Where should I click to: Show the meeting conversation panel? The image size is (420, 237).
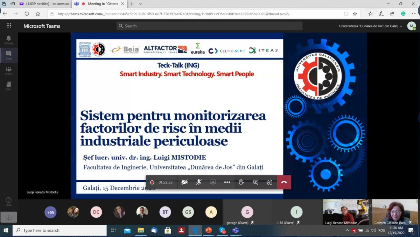click(x=255, y=182)
